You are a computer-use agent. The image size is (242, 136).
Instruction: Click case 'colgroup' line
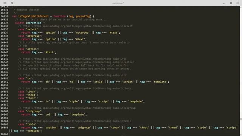click(30, 111)
